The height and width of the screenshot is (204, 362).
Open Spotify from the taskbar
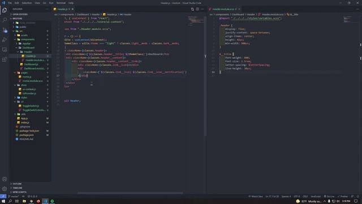(52, 201)
